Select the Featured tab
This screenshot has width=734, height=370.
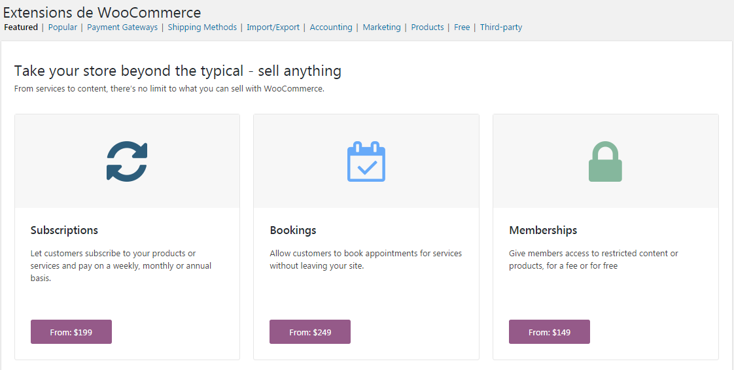point(21,27)
